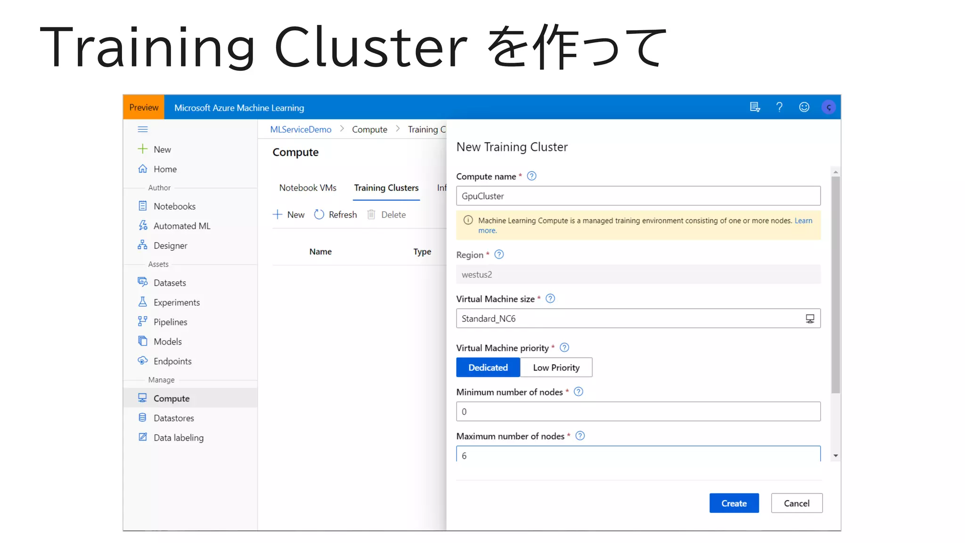This screenshot has width=965, height=543.
Task: Click the Maximum number of nodes field
Action: point(638,454)
